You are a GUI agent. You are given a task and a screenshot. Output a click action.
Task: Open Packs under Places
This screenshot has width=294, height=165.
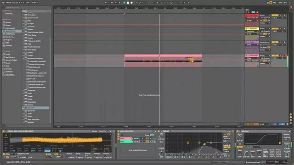pyautogui.click(x=8, y=54)
